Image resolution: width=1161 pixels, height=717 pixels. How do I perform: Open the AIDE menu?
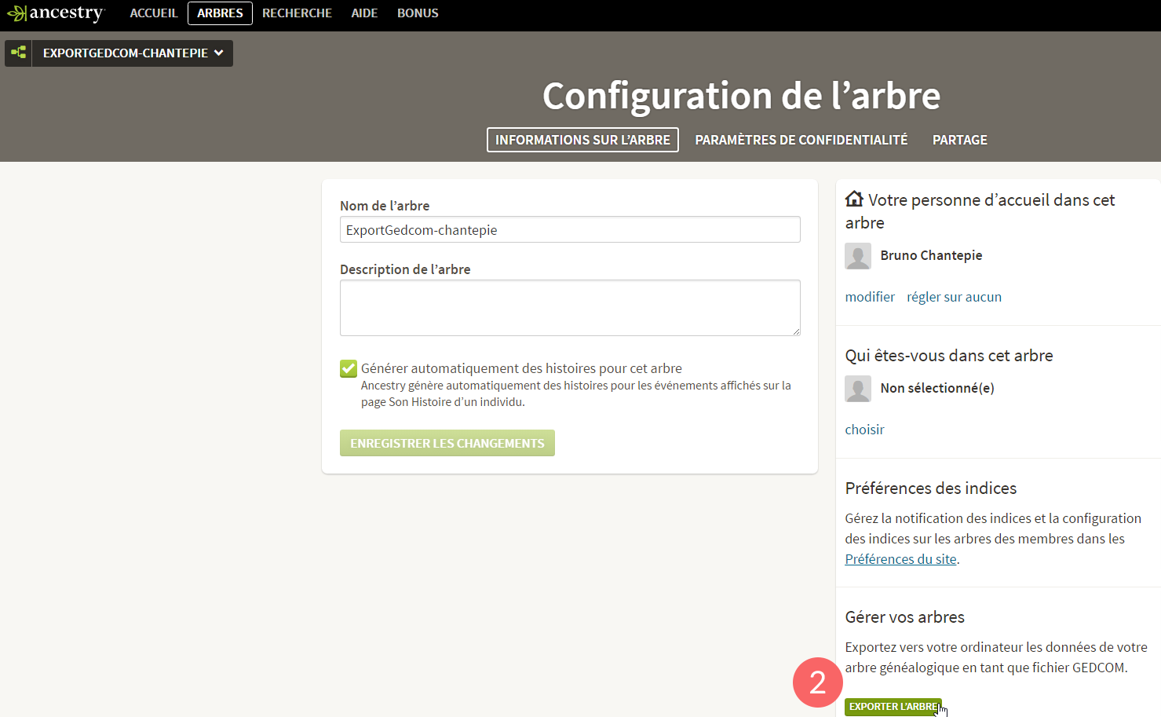[x=364, y=13]
